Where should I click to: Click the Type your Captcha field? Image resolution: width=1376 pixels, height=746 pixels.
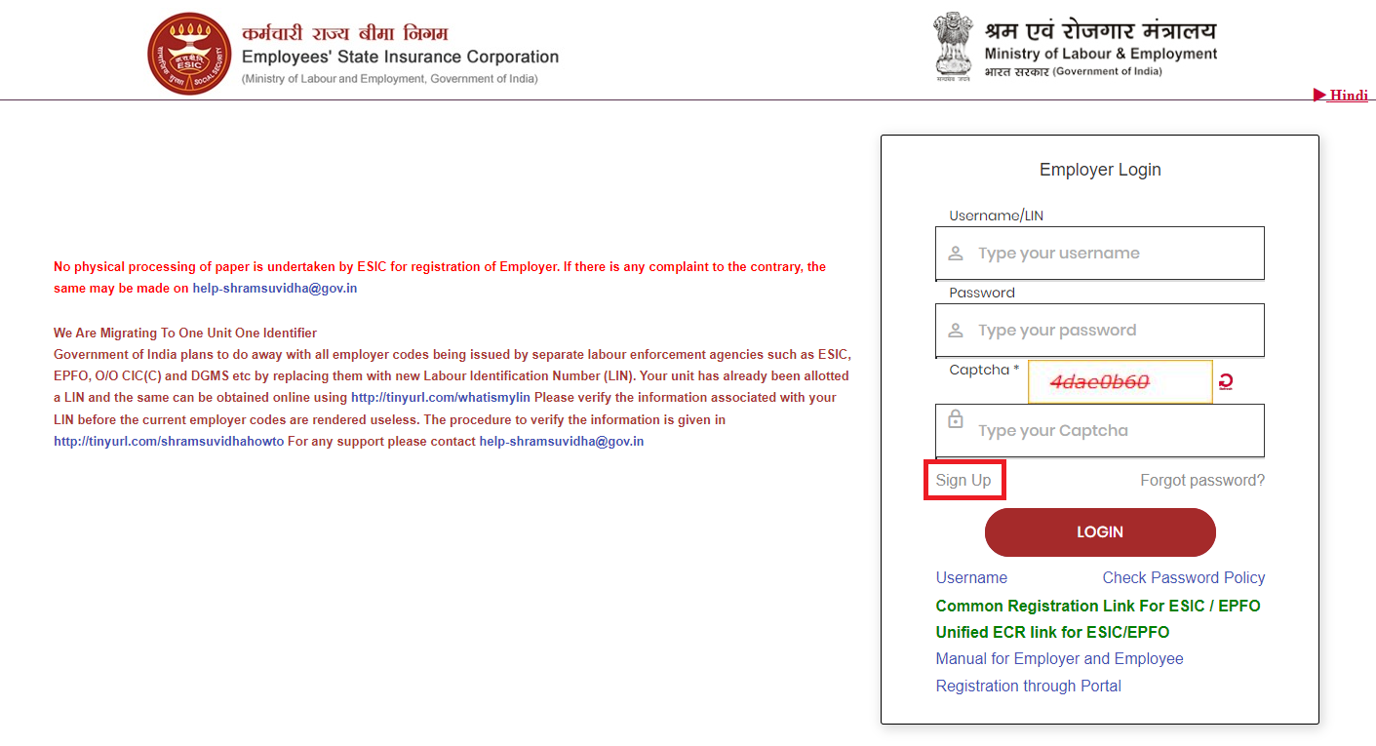(1112, 431)
